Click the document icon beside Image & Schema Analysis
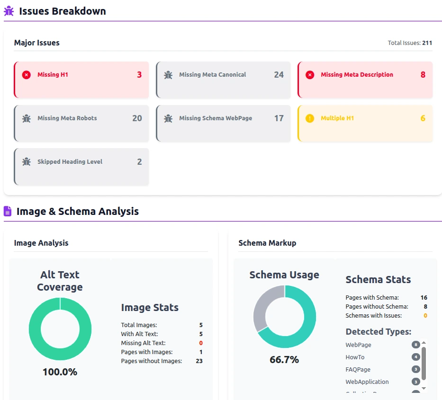The width and height of the screenshot is (442, 400). pyautogui.click(x=8, y=211)
